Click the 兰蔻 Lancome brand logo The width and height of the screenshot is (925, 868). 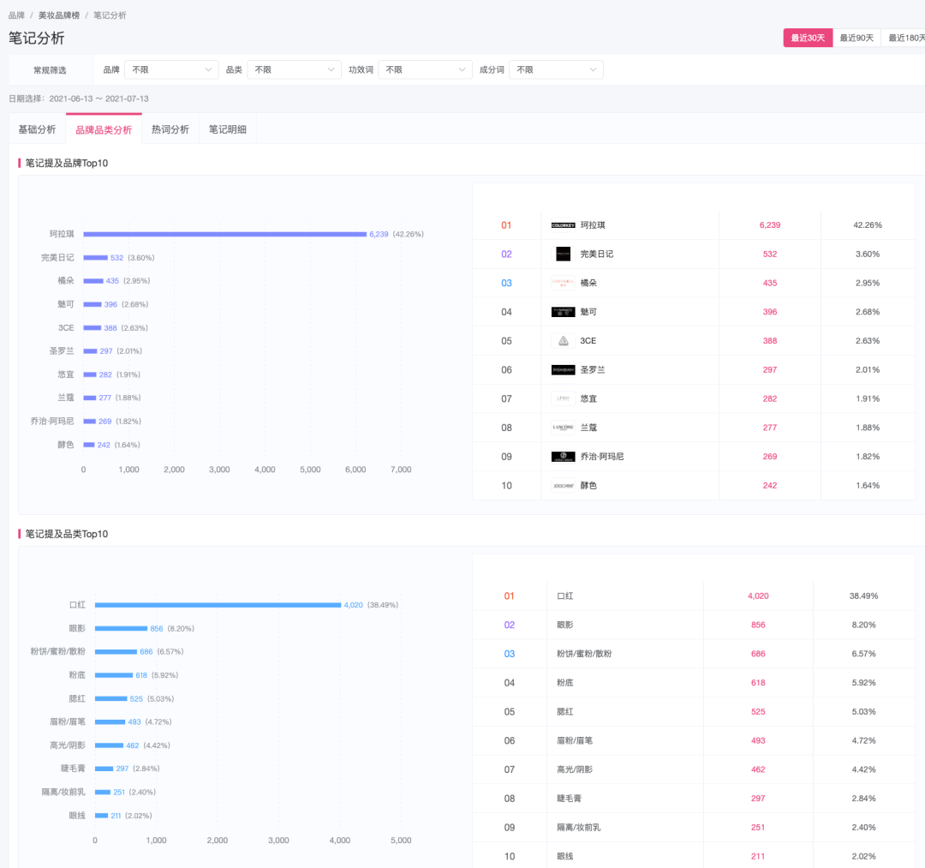tap(563, 428)
